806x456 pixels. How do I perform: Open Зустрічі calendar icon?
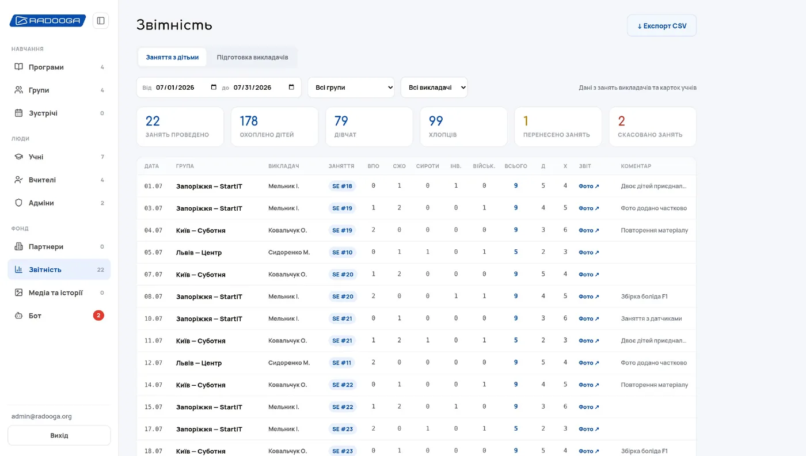pos(19,113)
